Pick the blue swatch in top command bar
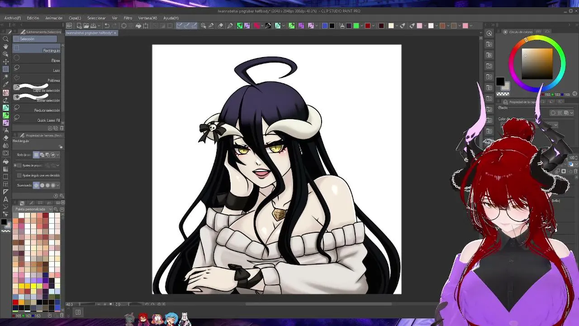 point(324,26)
